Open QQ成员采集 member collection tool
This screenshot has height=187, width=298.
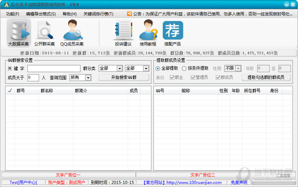pyautogui.click(x=72, y=33)
